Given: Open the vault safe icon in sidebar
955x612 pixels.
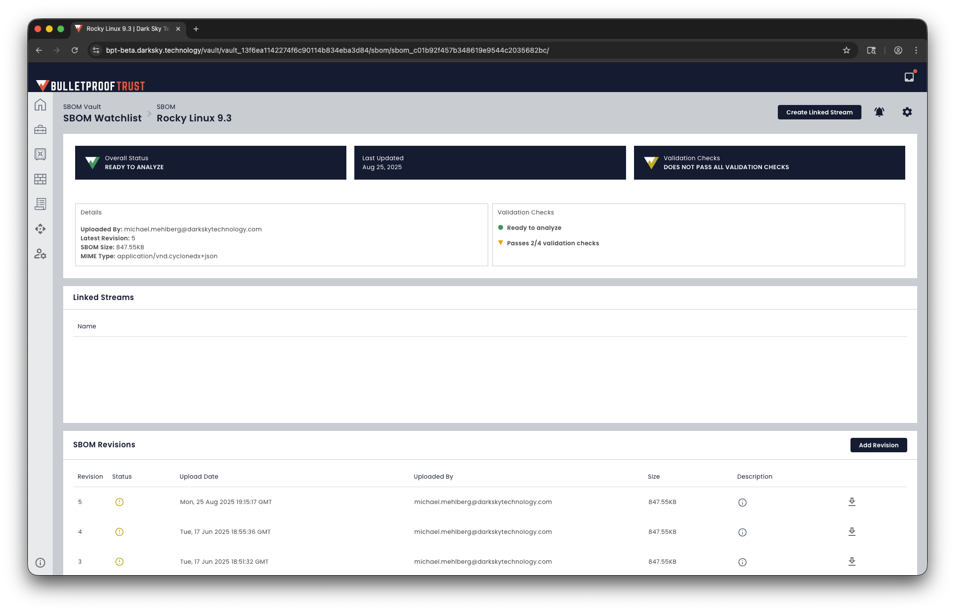Looking at the screenshot, I should 40,154.
